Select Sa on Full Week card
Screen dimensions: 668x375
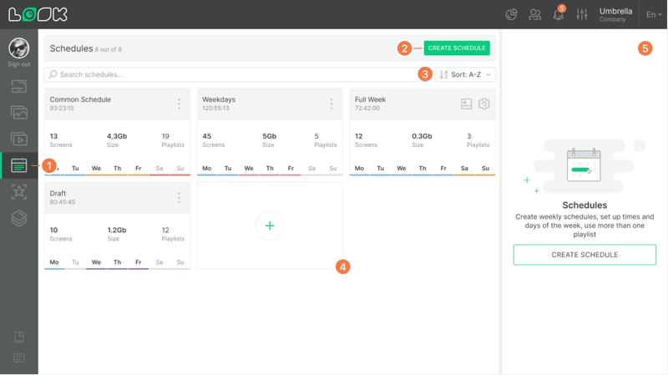click(x=464, y=169)
